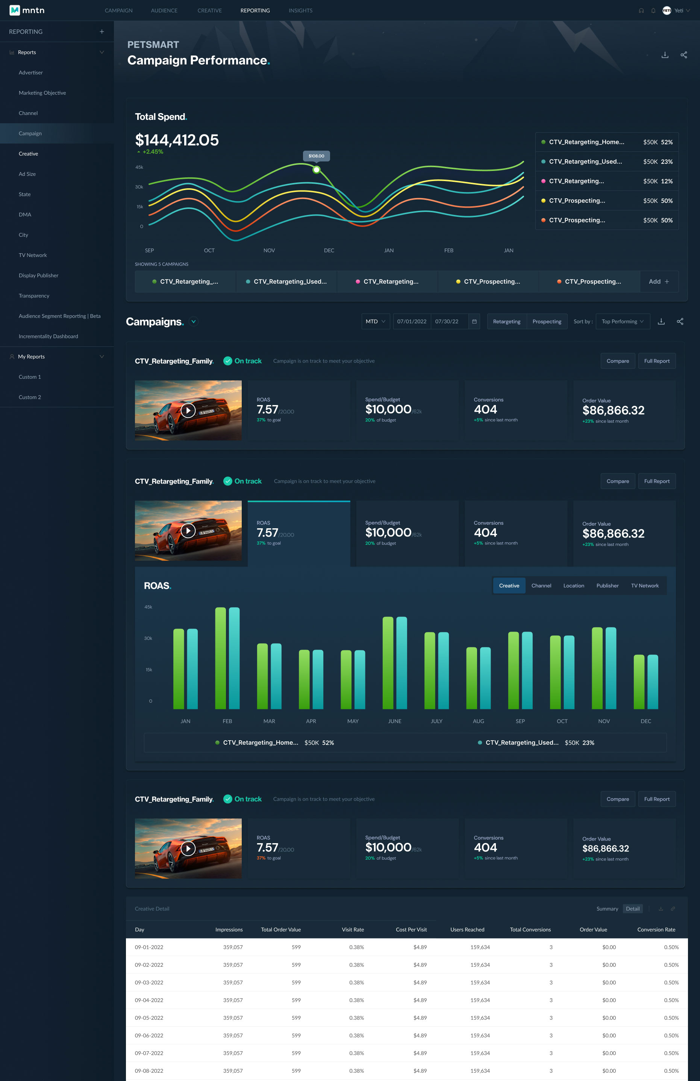Play the first campaign video thumbnail

188,411
